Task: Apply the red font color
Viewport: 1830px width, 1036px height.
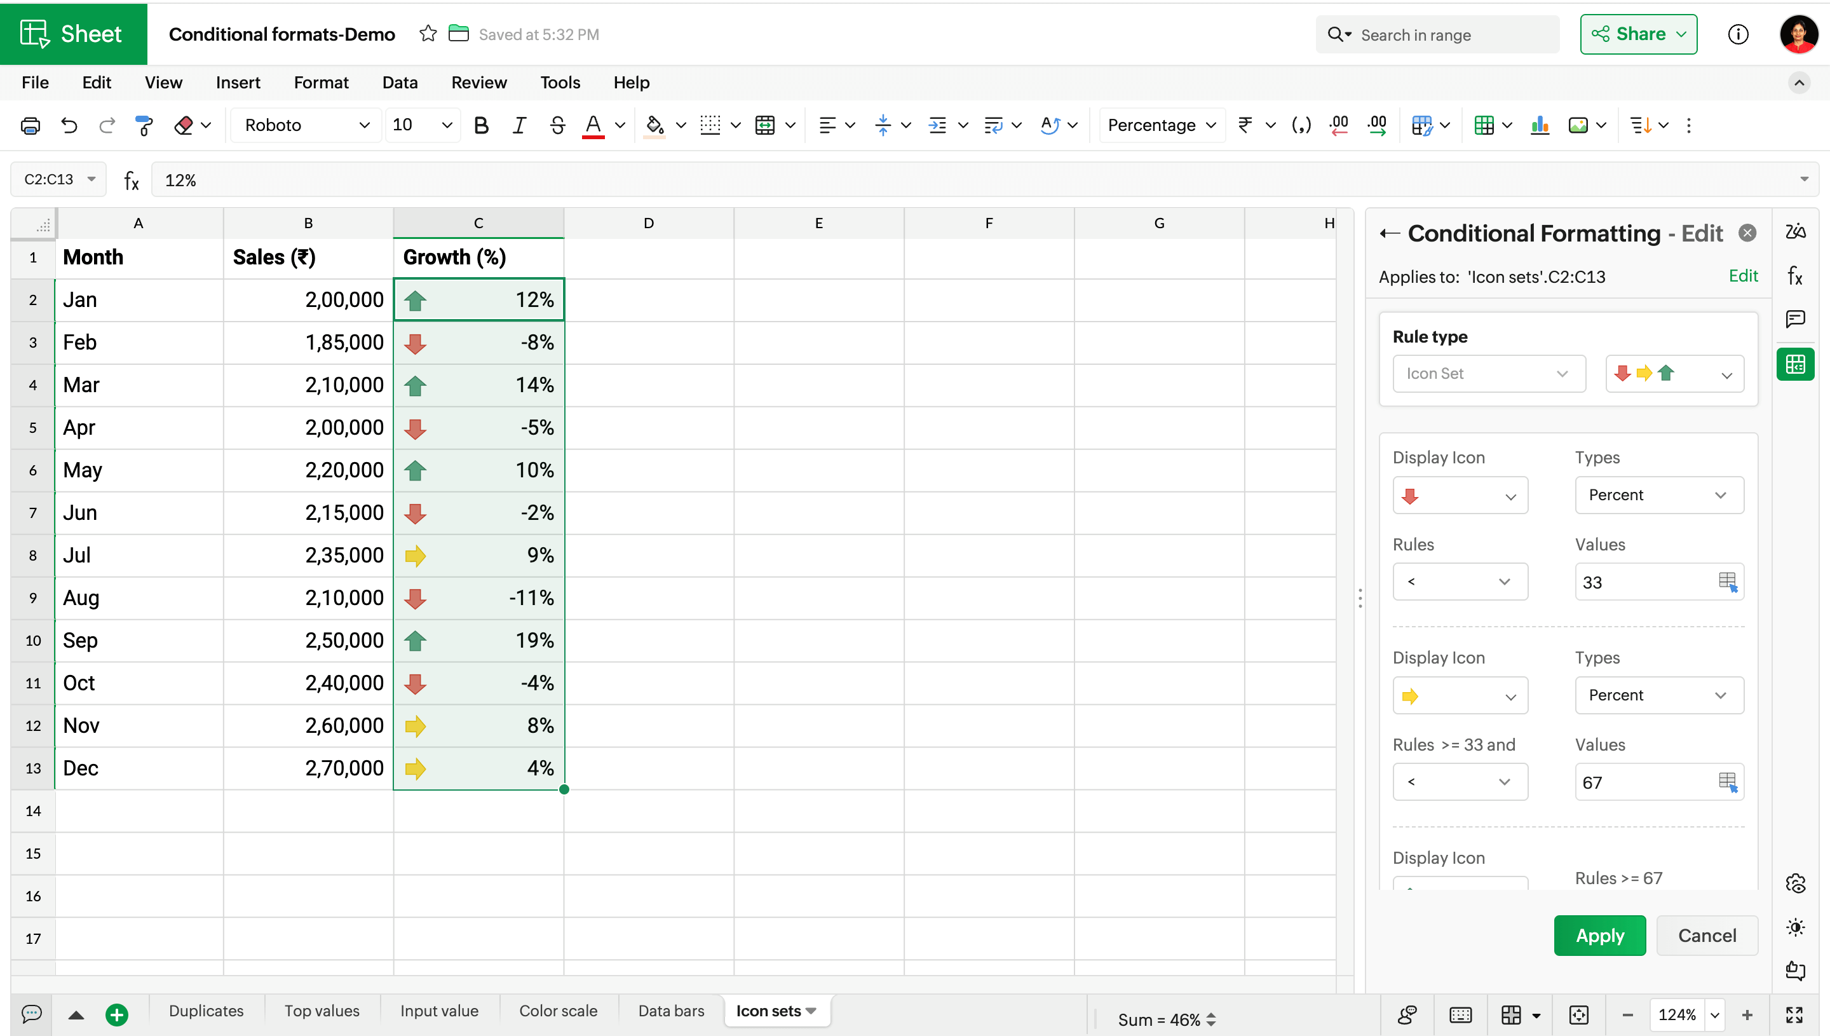Action: [x=593, y=125]
